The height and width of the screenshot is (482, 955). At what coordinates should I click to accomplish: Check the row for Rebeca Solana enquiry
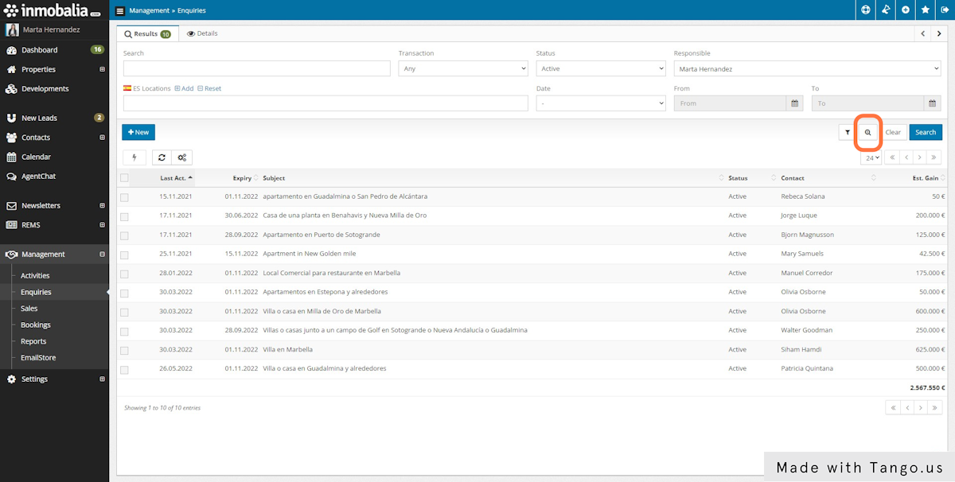[x=124, y=196]
